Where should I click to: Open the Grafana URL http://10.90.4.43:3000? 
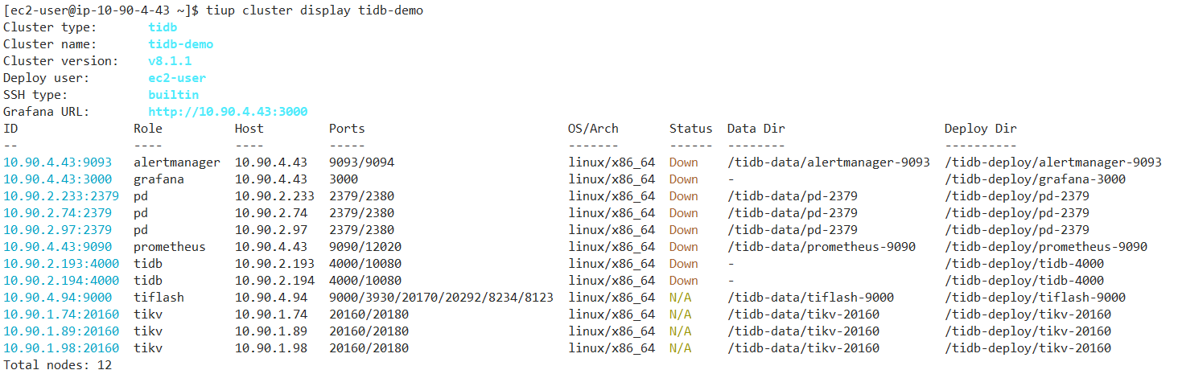(228, 112)
